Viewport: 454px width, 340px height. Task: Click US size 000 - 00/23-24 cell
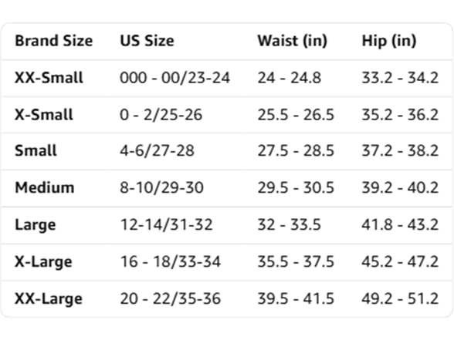174,78
